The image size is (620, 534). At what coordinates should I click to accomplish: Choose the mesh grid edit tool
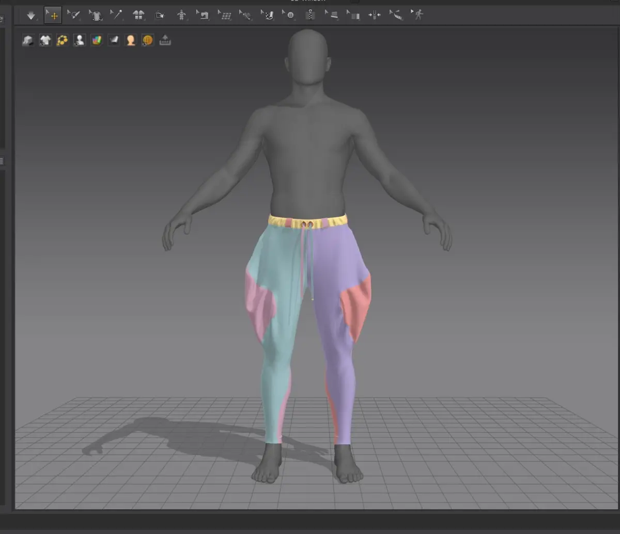click(x=225, y=15)
